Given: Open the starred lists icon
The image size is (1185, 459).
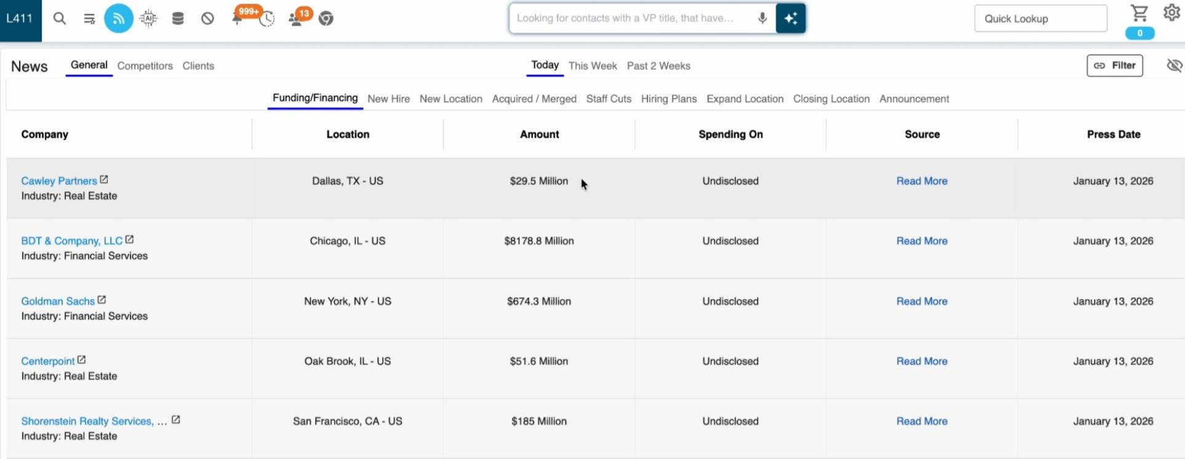Looking at the screenshot, I should click(x=89, y=19).
